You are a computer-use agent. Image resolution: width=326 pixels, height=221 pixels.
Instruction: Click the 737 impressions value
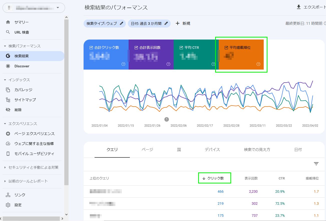coord(254,215)
